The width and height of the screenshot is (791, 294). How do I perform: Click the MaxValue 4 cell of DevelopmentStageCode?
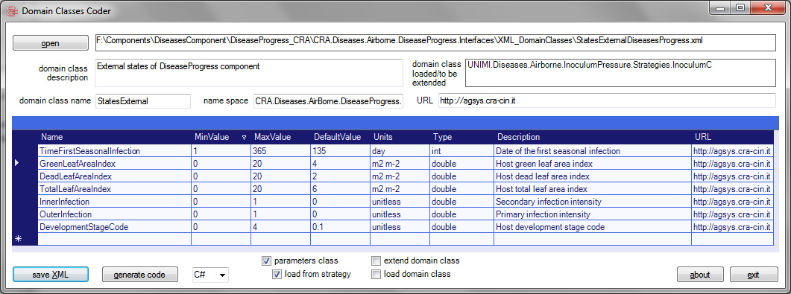tap(280, 226)
